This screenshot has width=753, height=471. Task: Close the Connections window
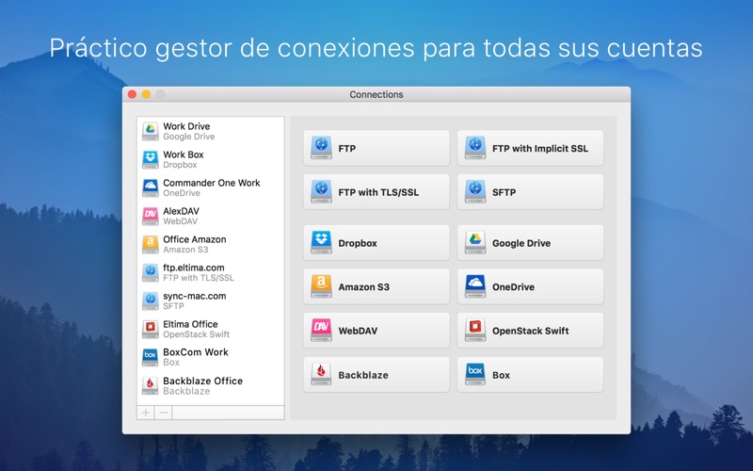tap(133, 94)
